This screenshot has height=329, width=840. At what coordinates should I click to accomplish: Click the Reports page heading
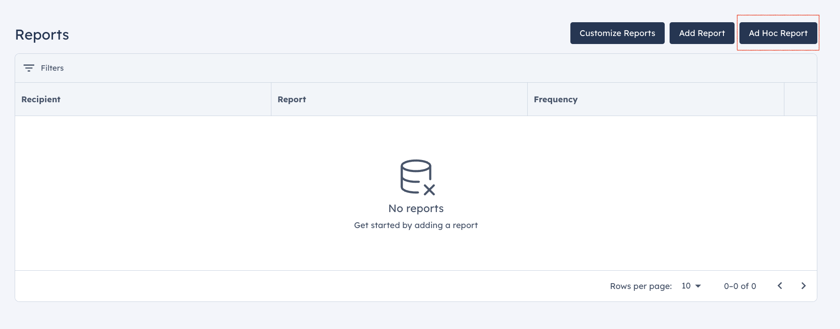point(42,35)
